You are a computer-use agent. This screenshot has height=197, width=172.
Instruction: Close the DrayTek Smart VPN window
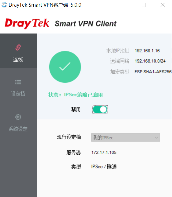(162, 5)
